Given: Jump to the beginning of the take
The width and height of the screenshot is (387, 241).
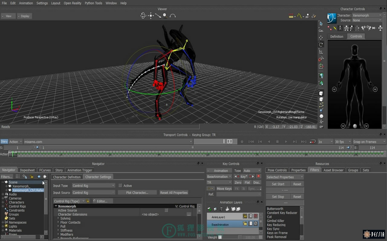Looking at the screenshot, I should point(251,142).
